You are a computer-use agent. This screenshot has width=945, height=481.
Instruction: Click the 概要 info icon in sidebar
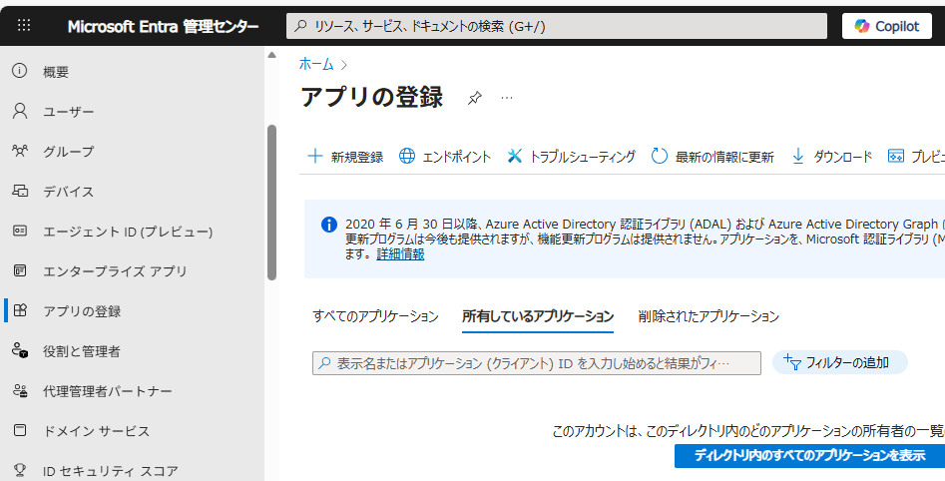coord(20,71)
